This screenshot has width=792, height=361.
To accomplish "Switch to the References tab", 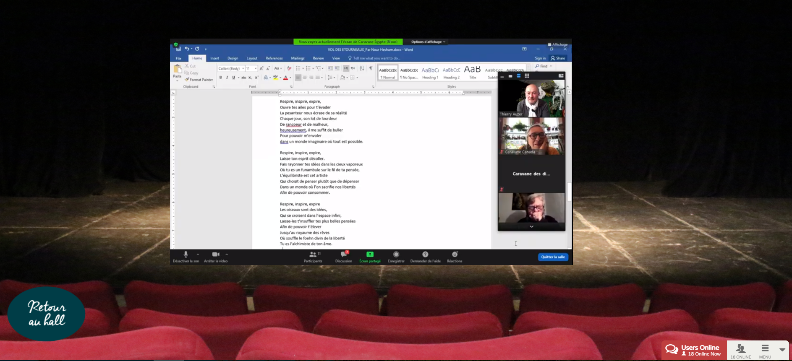I will pyautogui.click(x=274, y=58).
